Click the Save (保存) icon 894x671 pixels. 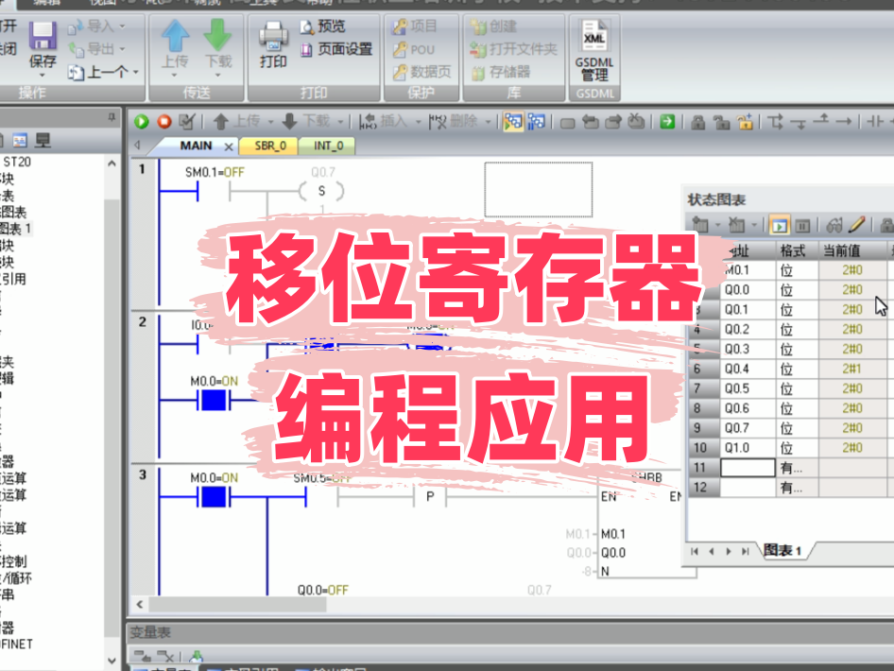[43, 37]
